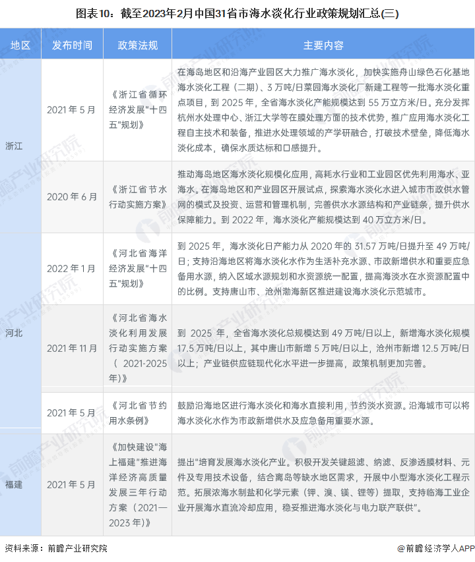
Task: Click the 主要内容 column header
Action: coord(323,45)
